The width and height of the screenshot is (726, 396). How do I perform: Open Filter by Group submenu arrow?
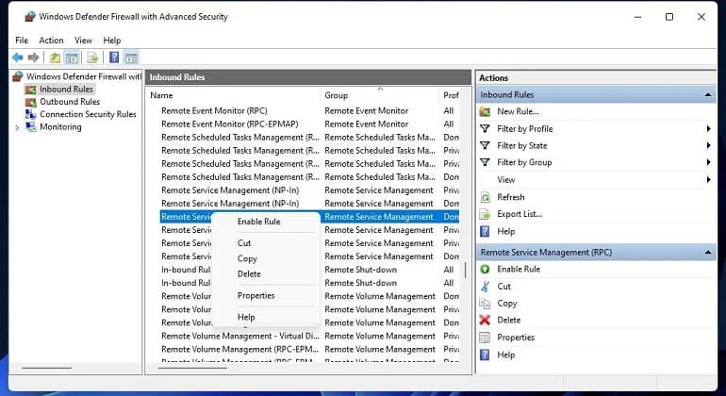(x=708, y=162)
